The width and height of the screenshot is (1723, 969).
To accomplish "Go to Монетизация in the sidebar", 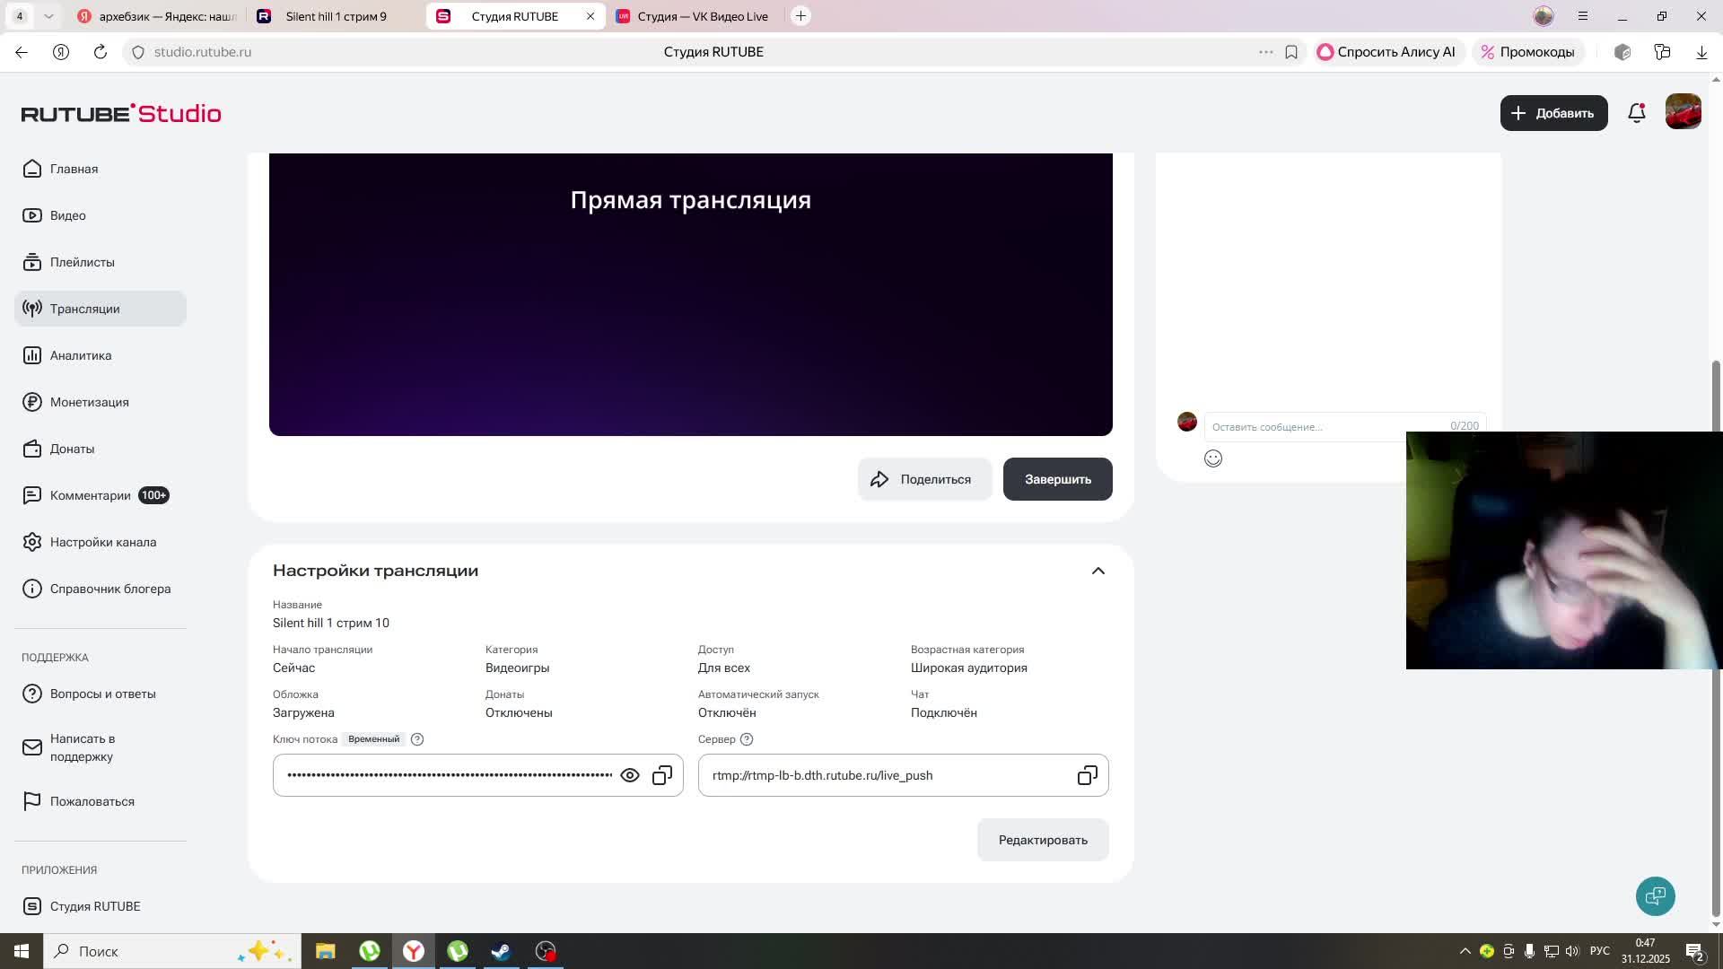I will point(89,402).
